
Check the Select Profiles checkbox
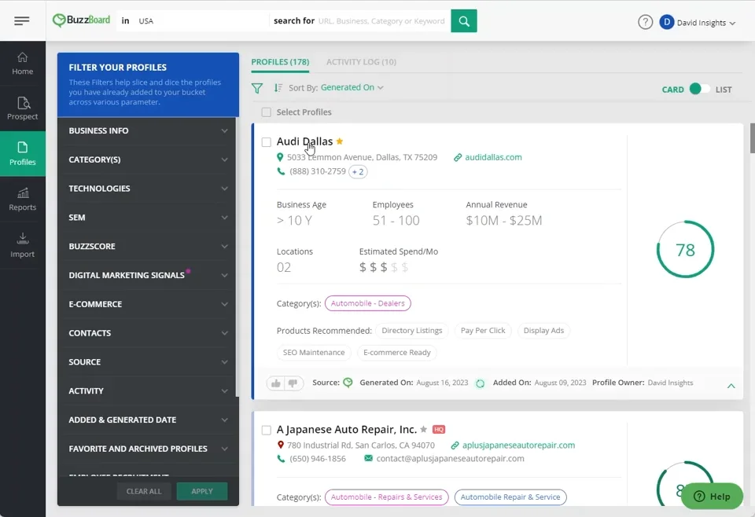[x=266, y=112]
